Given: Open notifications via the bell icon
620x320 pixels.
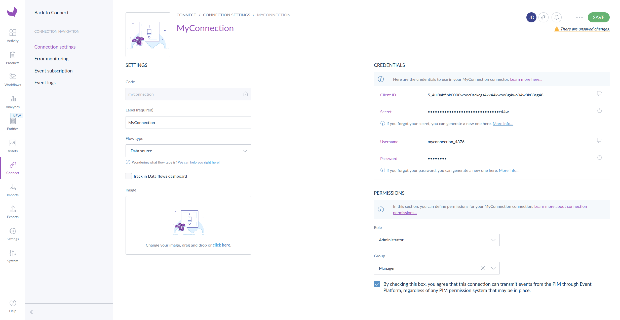Looking at the screenshot, I should click(x=556, y=17).
